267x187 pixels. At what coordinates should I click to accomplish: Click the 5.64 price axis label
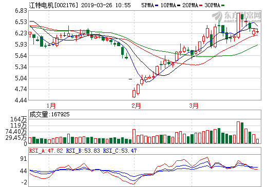pyautogui.click(x=21, y=56)
